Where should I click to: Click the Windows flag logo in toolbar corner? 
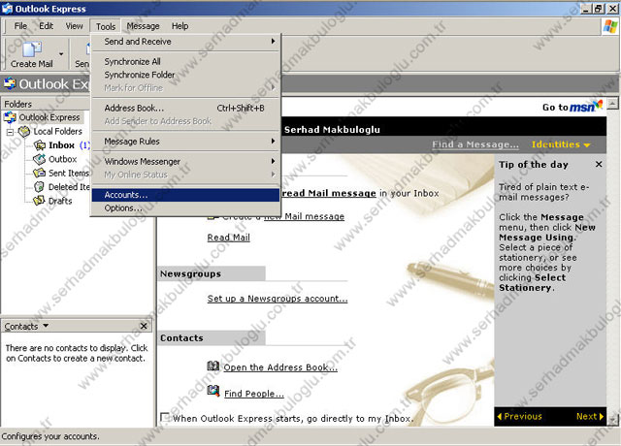pyautogui.click(x=610, y=26)
